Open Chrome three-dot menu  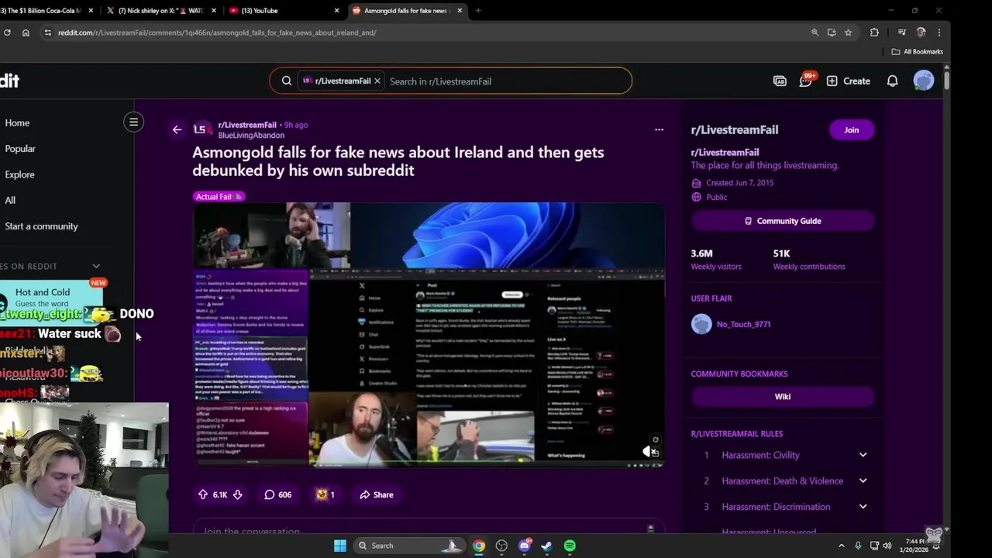click(x=939, y=33)
